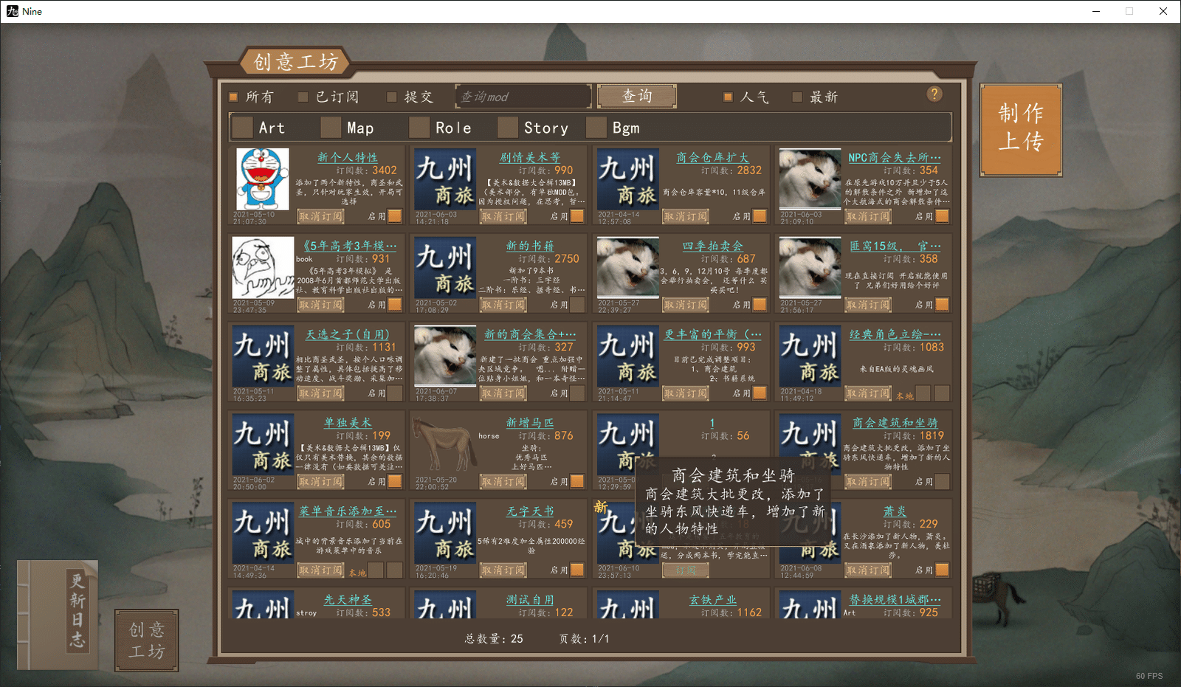The width and height of the screenshot is (1181, 687).
Task: Click the 创意工坊 seal button at bottom left
Action: 147,641
